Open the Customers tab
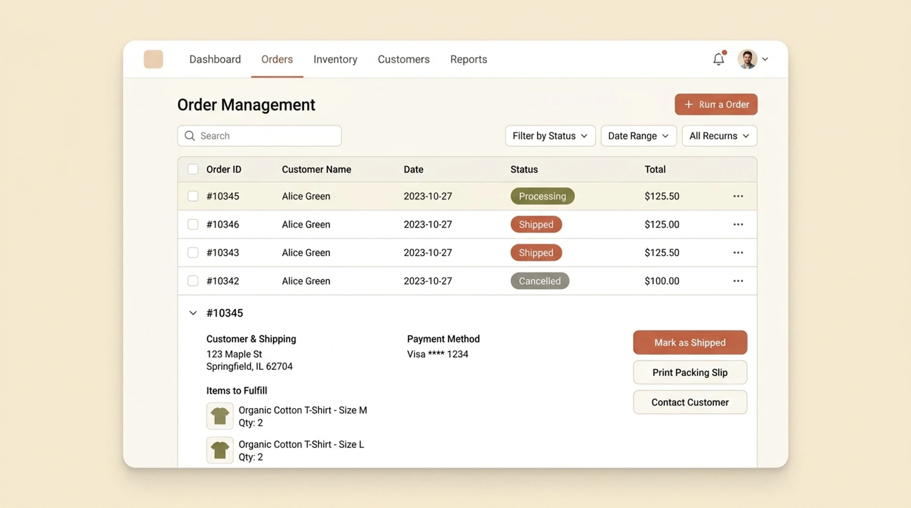The width and height of the screenshot is (911, 508). pyautogui.click(x=403, y=59)
